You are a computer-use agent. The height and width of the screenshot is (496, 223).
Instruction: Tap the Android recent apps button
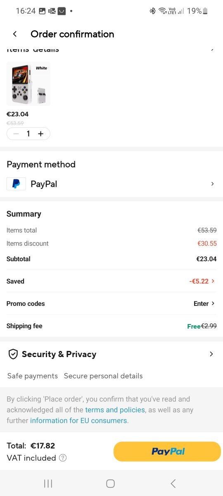click(x=48, y=483)
